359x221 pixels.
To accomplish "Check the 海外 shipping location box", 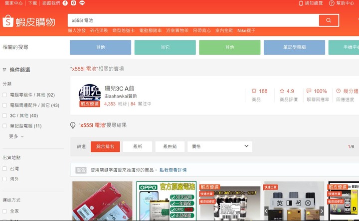I will pyautogui.click(x=4, y=179).
